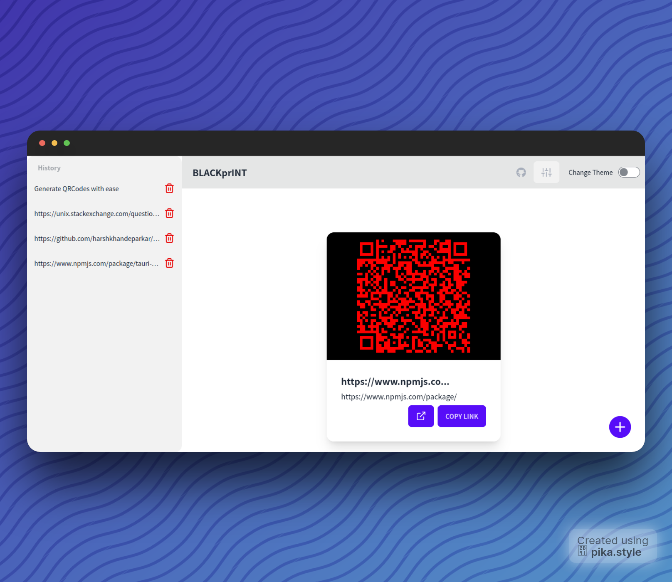Click the COPY LINK button
The width and height of the screenshot is (672, 582).
462,416
